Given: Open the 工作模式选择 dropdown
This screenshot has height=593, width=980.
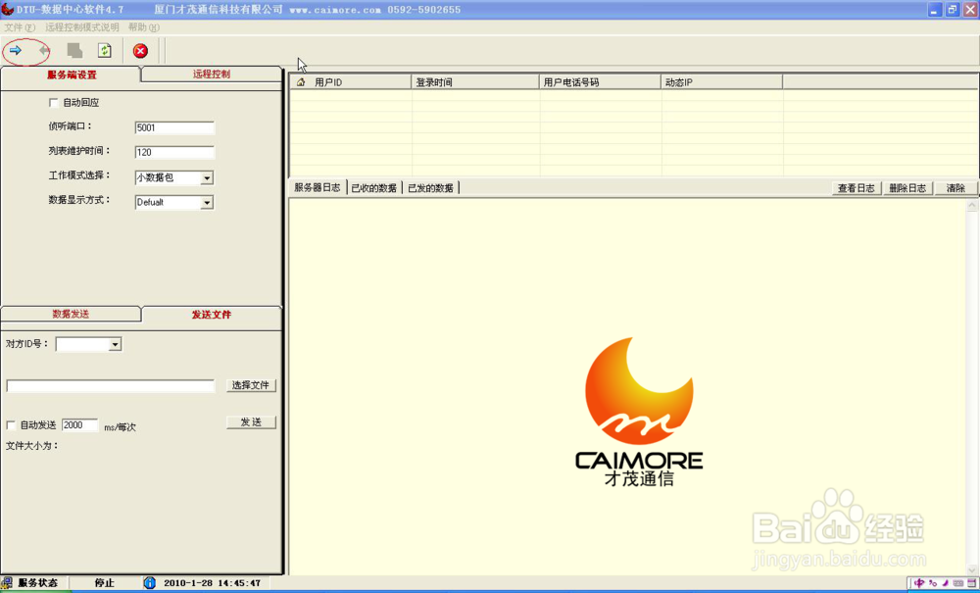Looking at the screenshot, I should [207, 178].
